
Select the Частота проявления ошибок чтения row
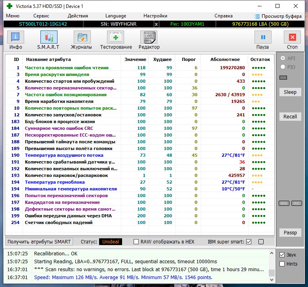[140, 68]
